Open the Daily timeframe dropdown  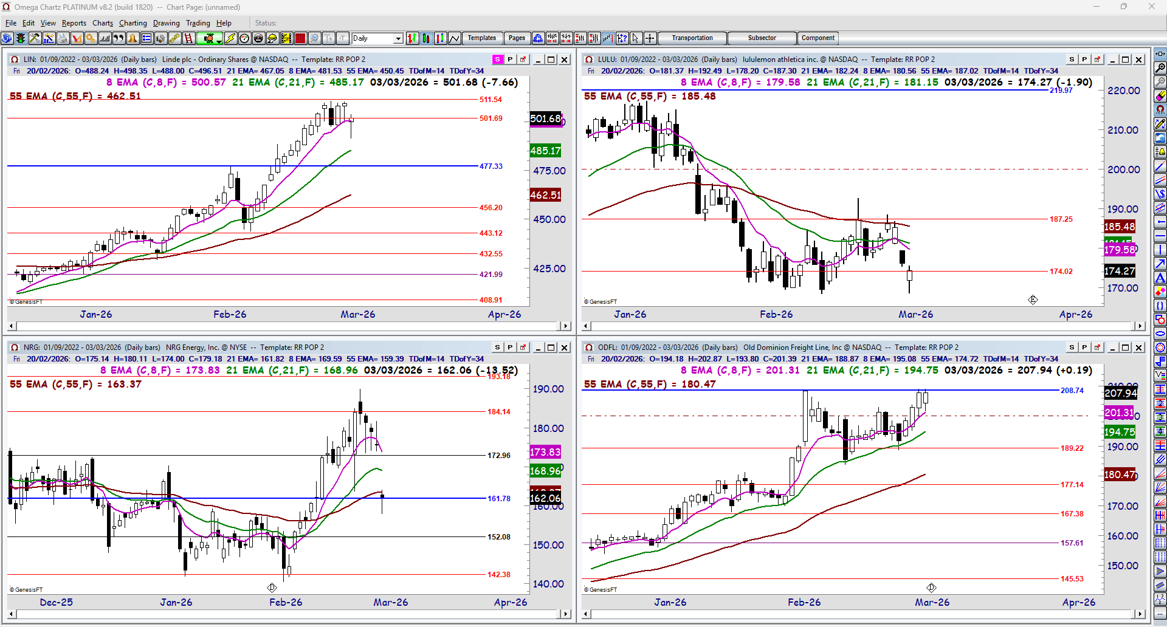398,38
